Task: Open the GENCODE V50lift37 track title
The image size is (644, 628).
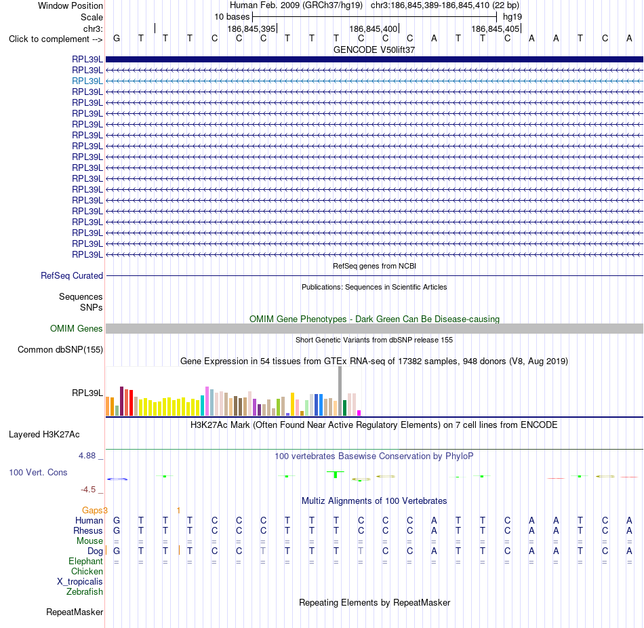Action: pyautogui.click(x=374, y=50)
